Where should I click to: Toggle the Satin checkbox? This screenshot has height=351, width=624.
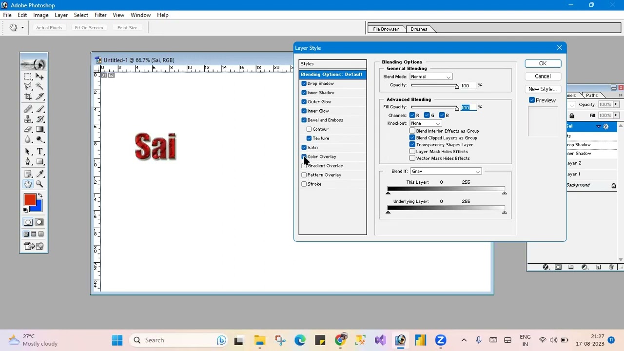coord(304,147)
